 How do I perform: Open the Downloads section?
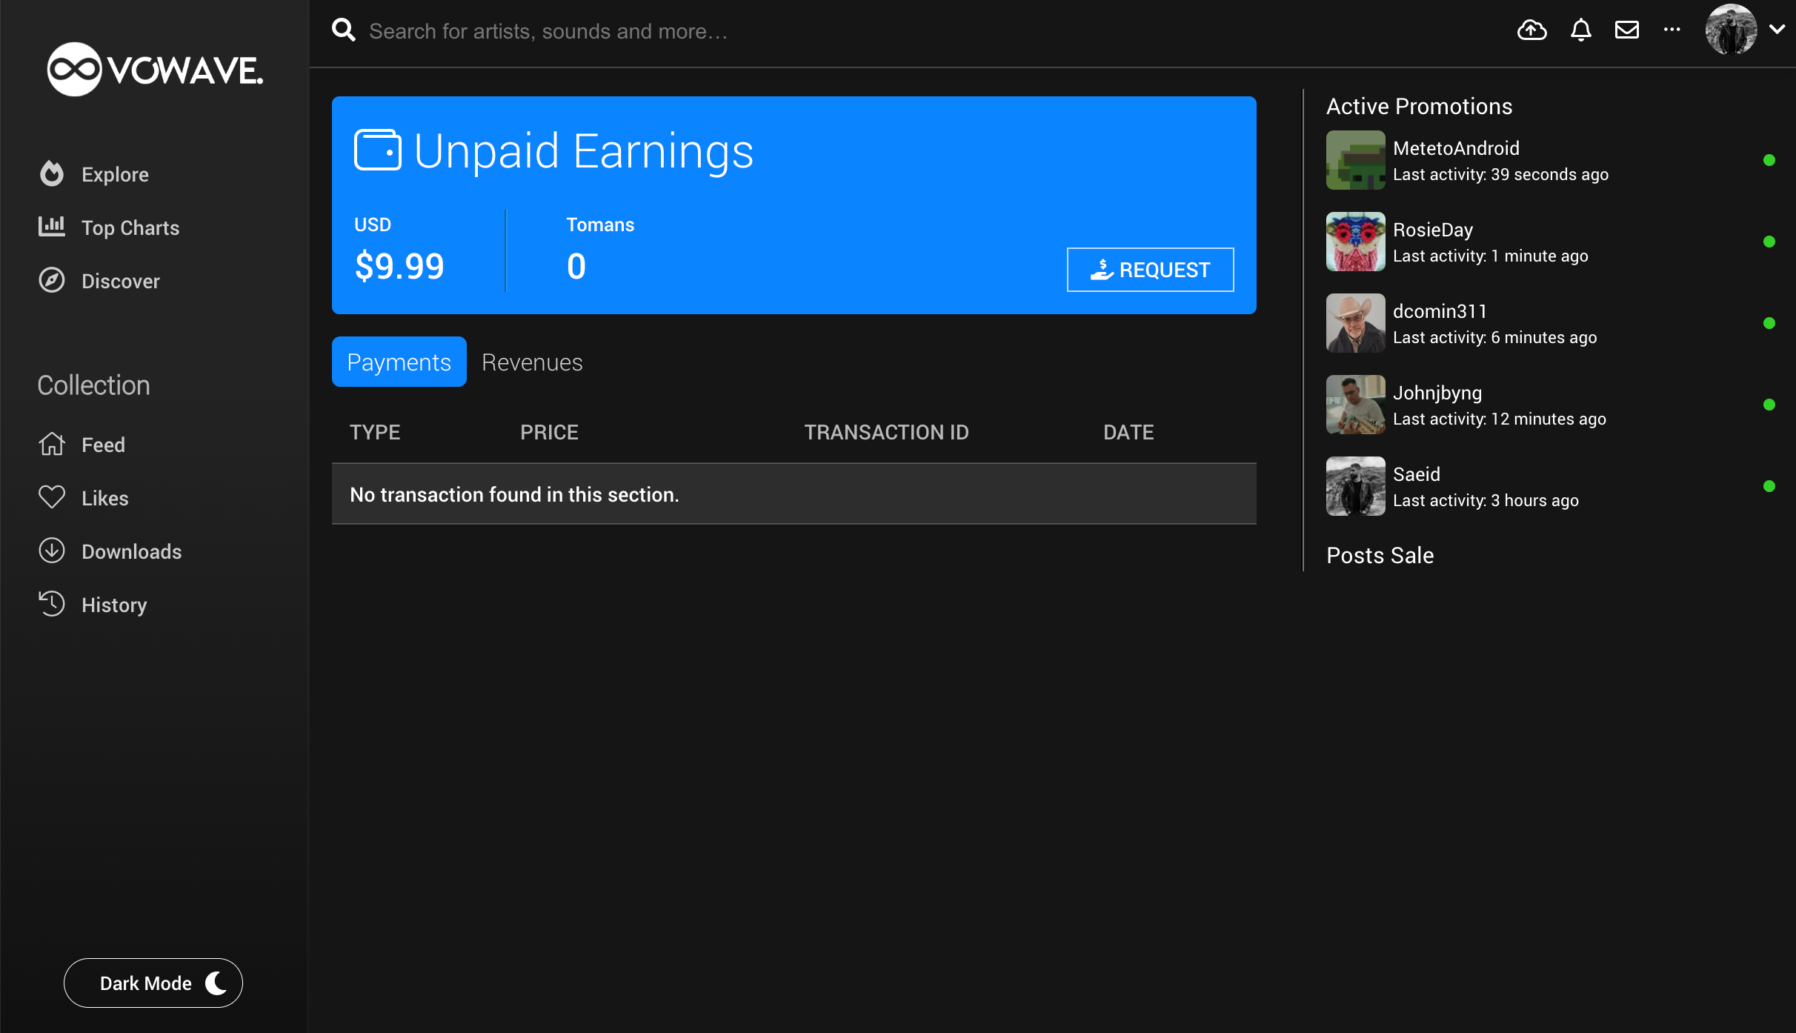[x=131, y=551]
